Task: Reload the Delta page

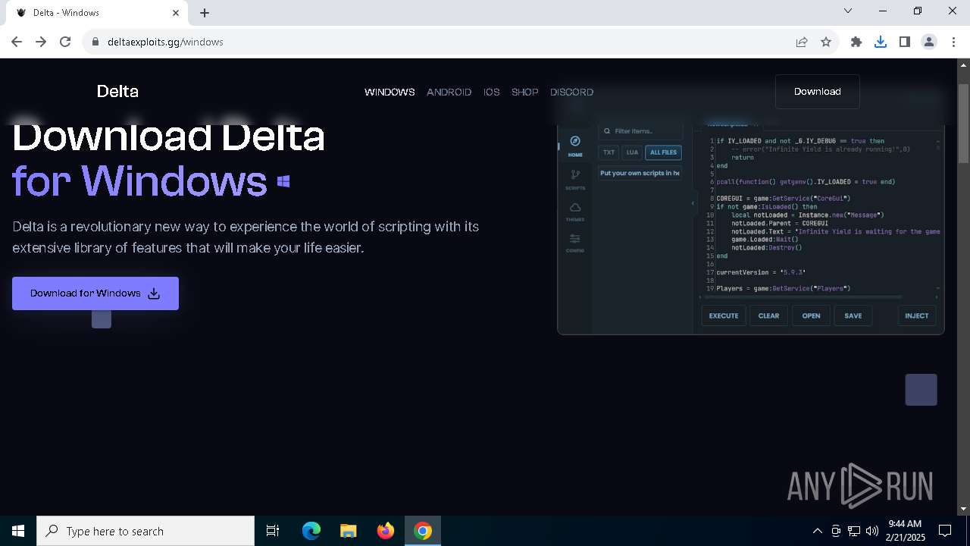Action: [x=65, y=42]
